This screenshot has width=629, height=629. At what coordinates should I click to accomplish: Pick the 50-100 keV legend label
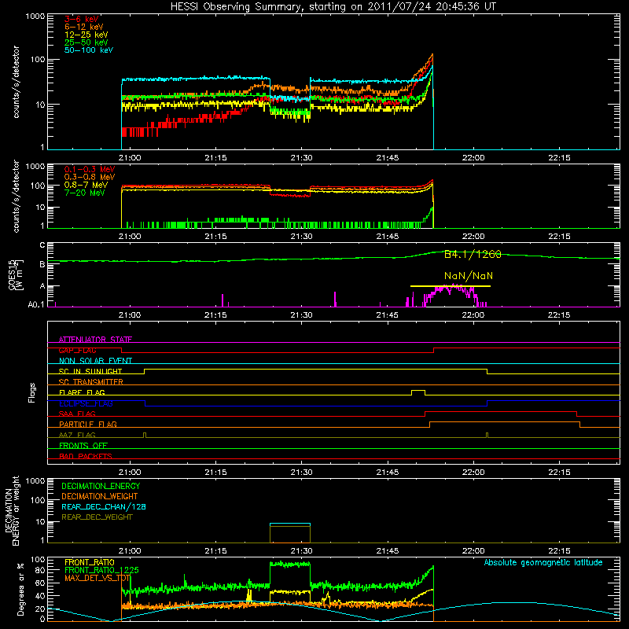pyautogui.click(x=89, y=50)
